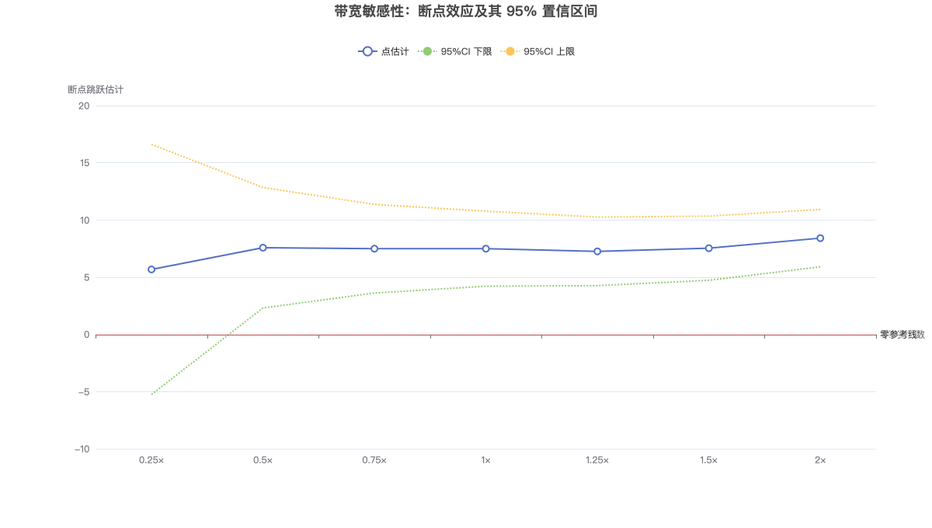Toggle the 点估计 legend series
The image size is (932, 528).
383,51
